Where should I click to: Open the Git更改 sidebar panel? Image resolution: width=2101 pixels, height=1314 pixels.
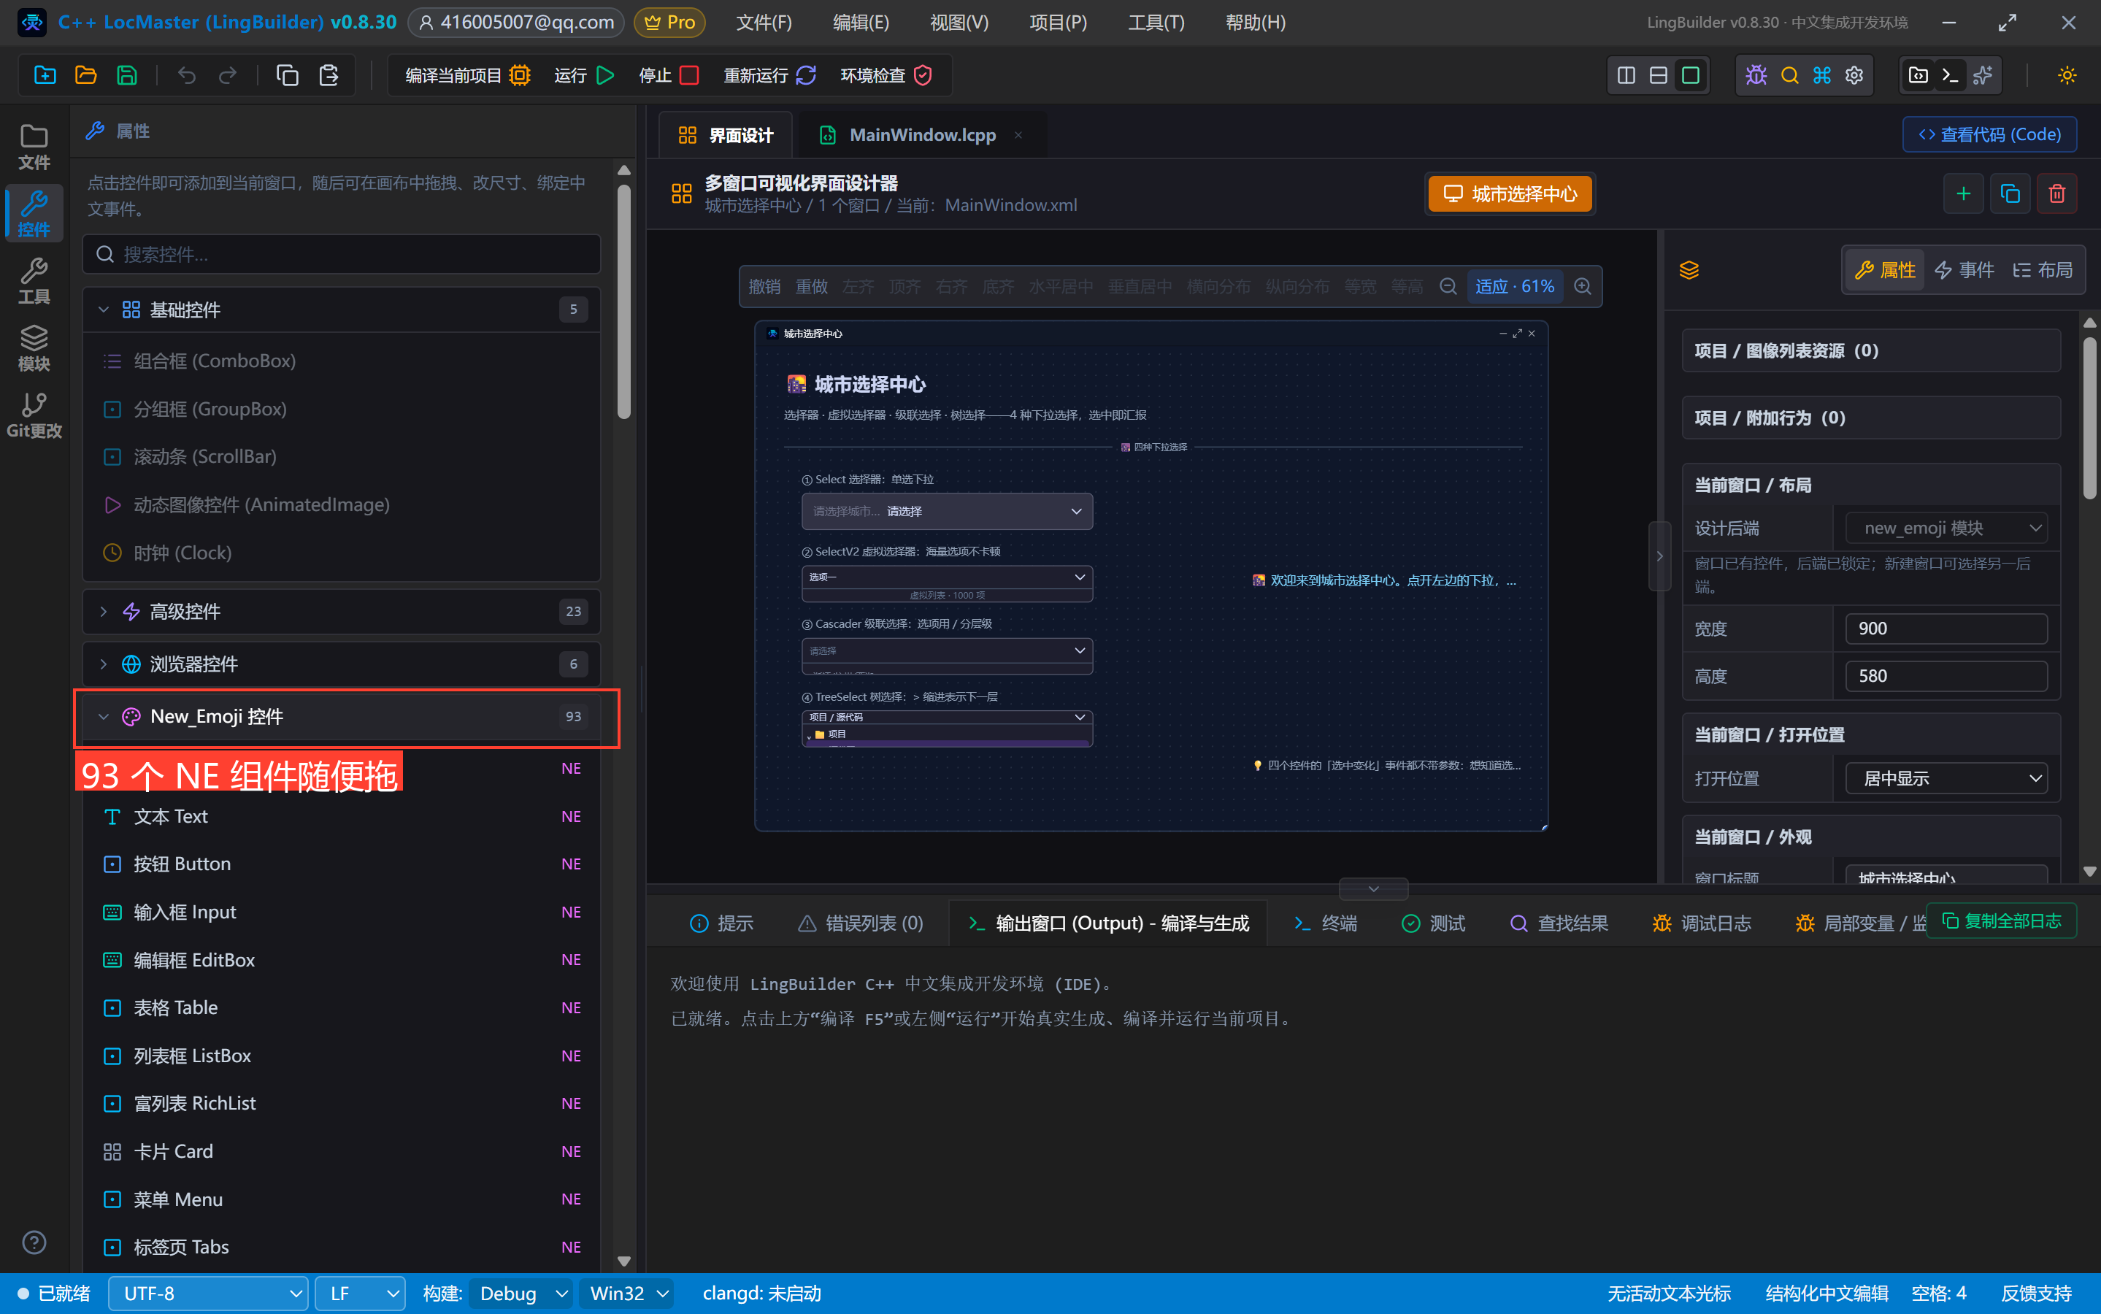click(34, 415)
